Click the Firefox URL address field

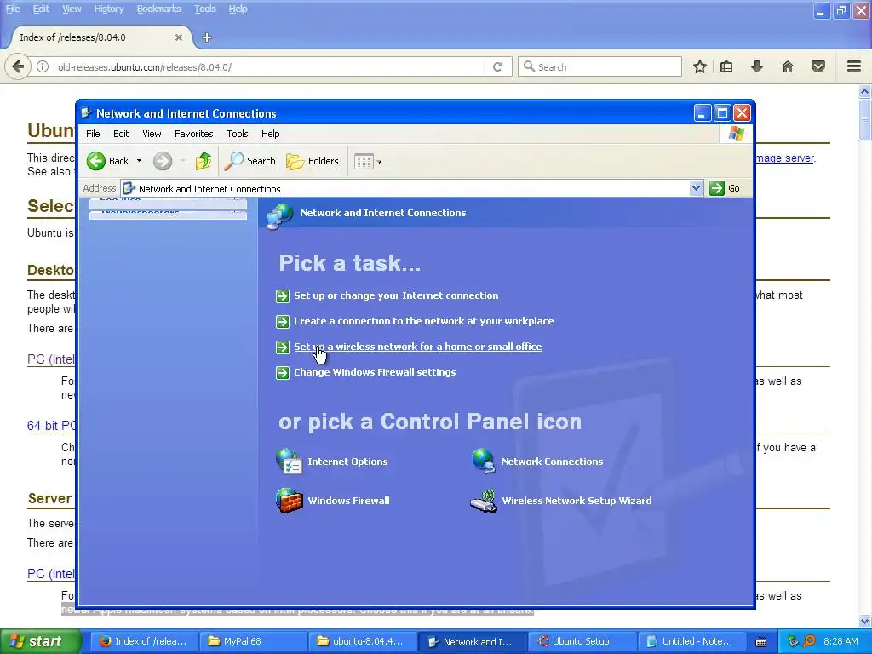point(267,67)
